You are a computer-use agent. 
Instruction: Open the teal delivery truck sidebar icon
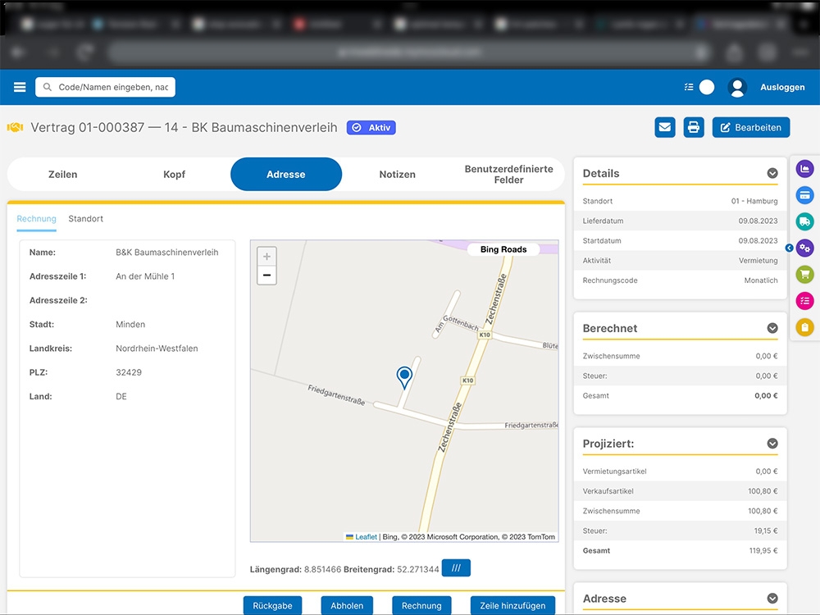[x=805, y=221]
